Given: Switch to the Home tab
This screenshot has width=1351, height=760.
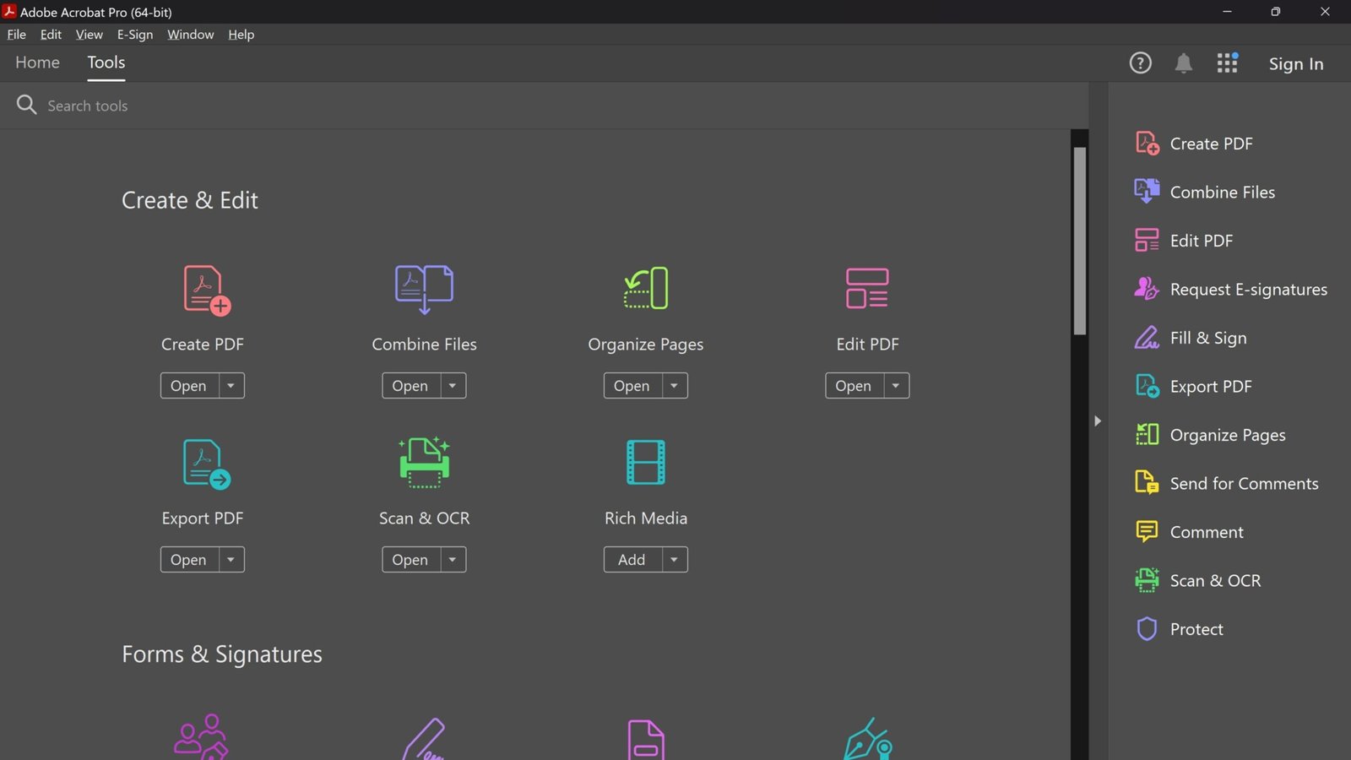Looking at the screenshot, I should point(37,62).
